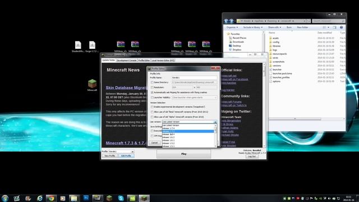Open Internet Explorer from the taskbar
The image size is (359, 202).
click(40, 198)
